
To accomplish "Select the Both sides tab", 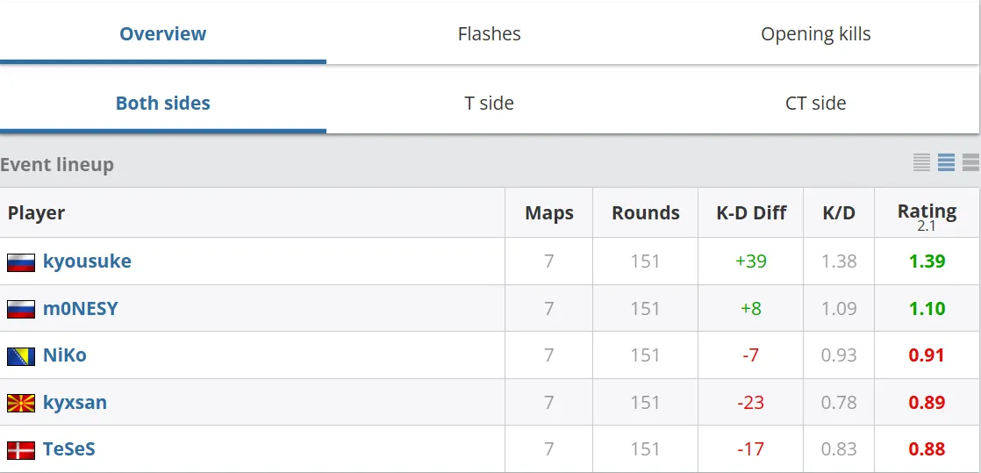I will point(162,103).
